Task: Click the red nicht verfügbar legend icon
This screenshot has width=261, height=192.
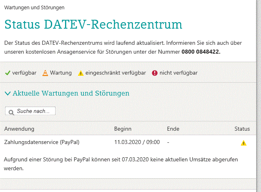Action: pyautogui.click(x=155, y=73)
